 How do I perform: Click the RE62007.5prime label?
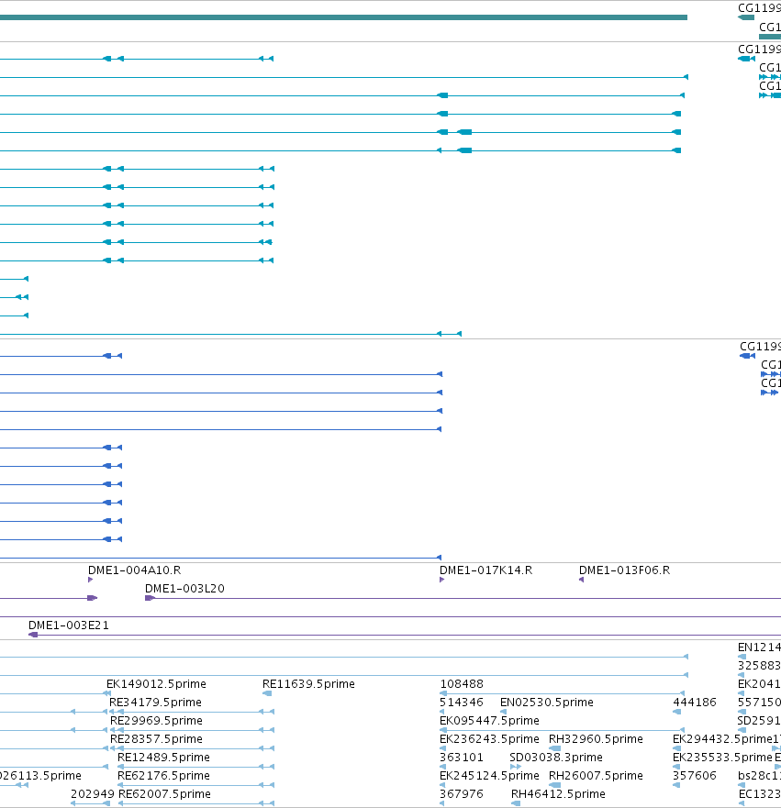click(x=164, y=794)
